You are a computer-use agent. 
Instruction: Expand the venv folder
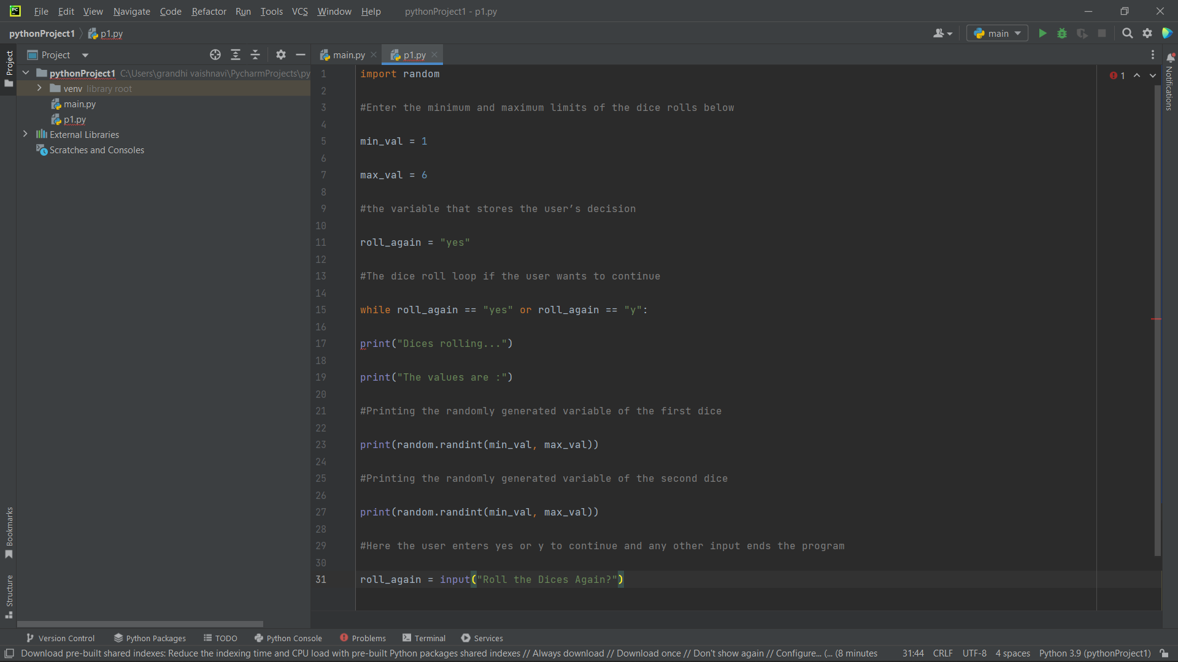coord(39,88)
